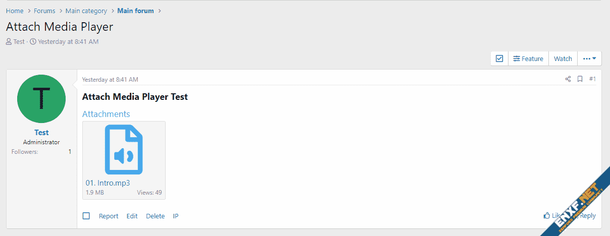Click the audio file attachment icon
Image resolution: width=610 pixels, height=236 pixels.
(124, 149)
